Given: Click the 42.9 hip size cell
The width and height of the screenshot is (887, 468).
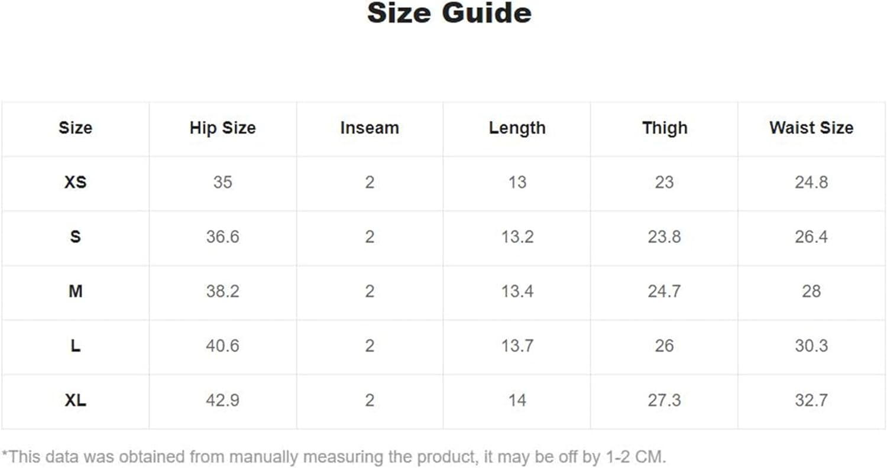Looking at the screenshot, I should point(222,401).
